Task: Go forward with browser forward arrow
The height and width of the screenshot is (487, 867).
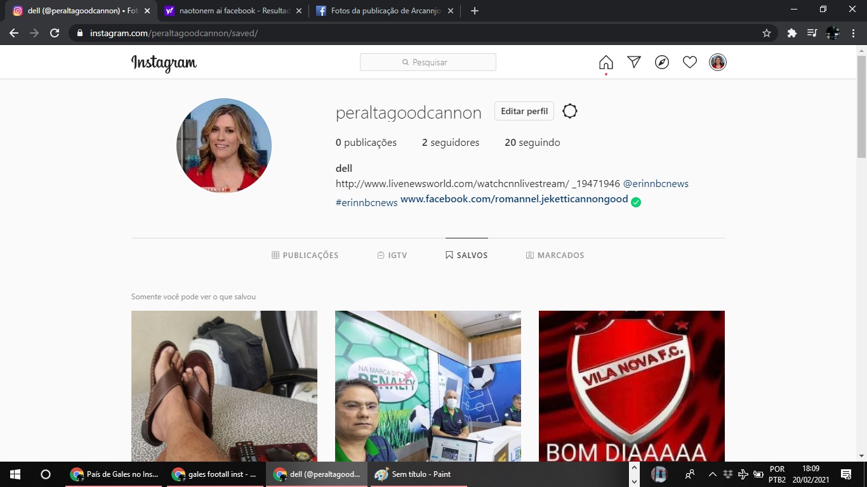Action: [x=34, y=33]
